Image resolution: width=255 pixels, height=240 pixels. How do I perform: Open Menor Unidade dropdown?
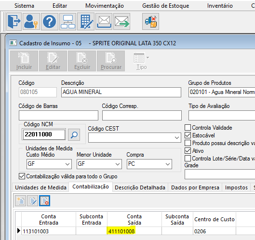click(x=118, y=164)
